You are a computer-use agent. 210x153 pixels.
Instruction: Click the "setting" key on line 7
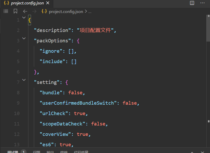coord(47,82)
